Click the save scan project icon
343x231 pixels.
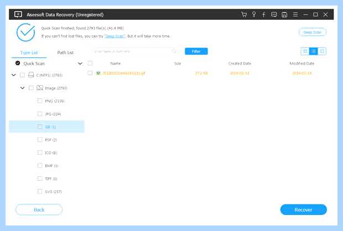[x=284, y=14]
